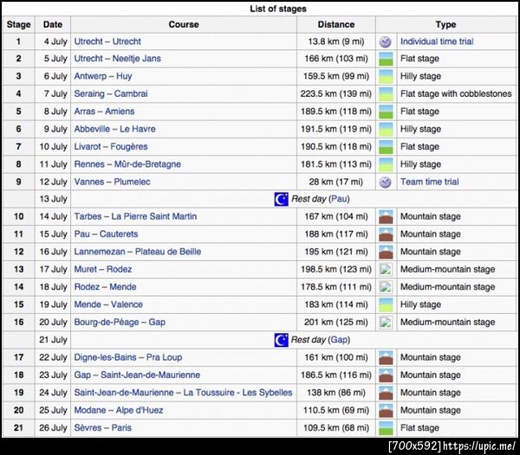Image resolution: width=520 pixels, height=455 pixels.
Task: Click the 13.8 km (9 mi) distance cell
Action: pyautogui.click(x=336, y=42)
